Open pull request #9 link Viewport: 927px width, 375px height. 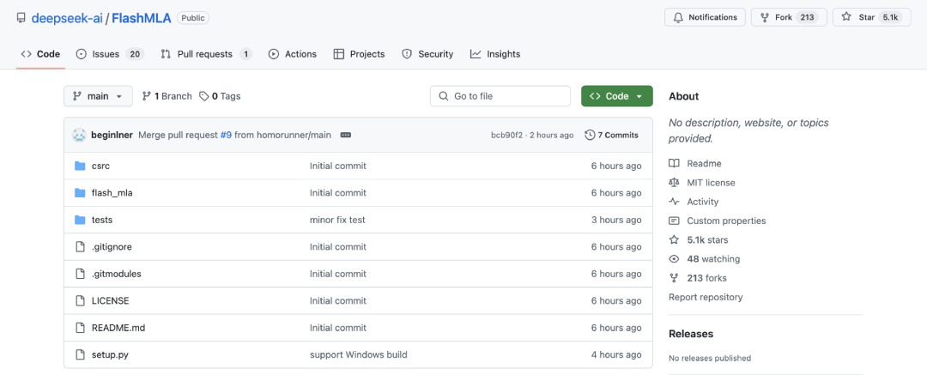coord(226,135)
